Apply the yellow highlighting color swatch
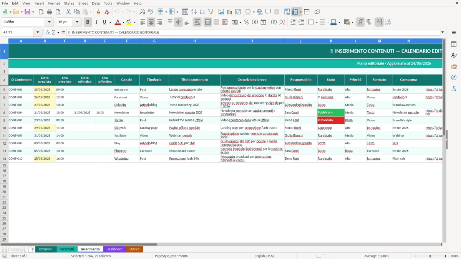 click(129, 22)
